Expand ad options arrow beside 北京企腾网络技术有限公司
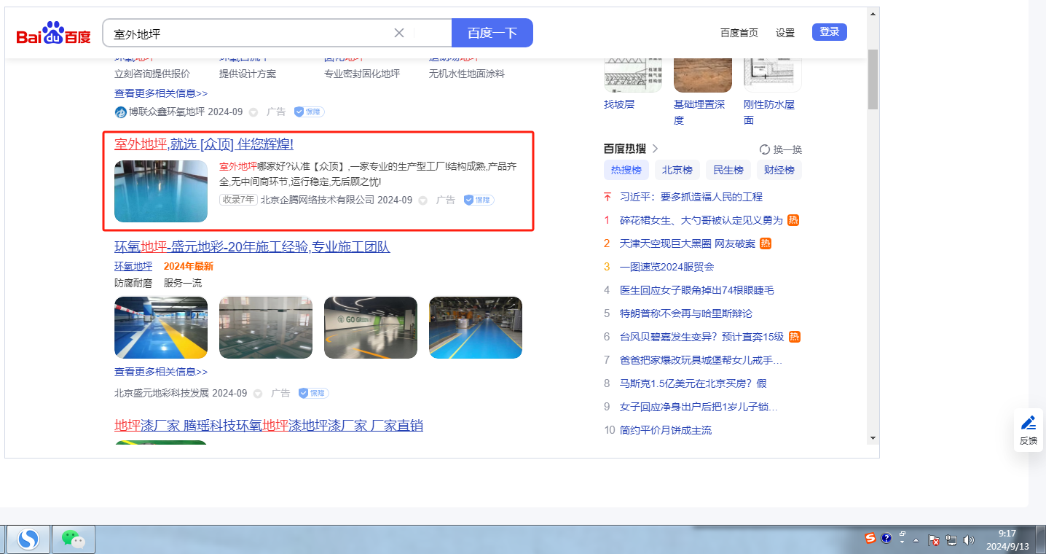This screenshot has height=554, width=1046. tap(423, 200)
